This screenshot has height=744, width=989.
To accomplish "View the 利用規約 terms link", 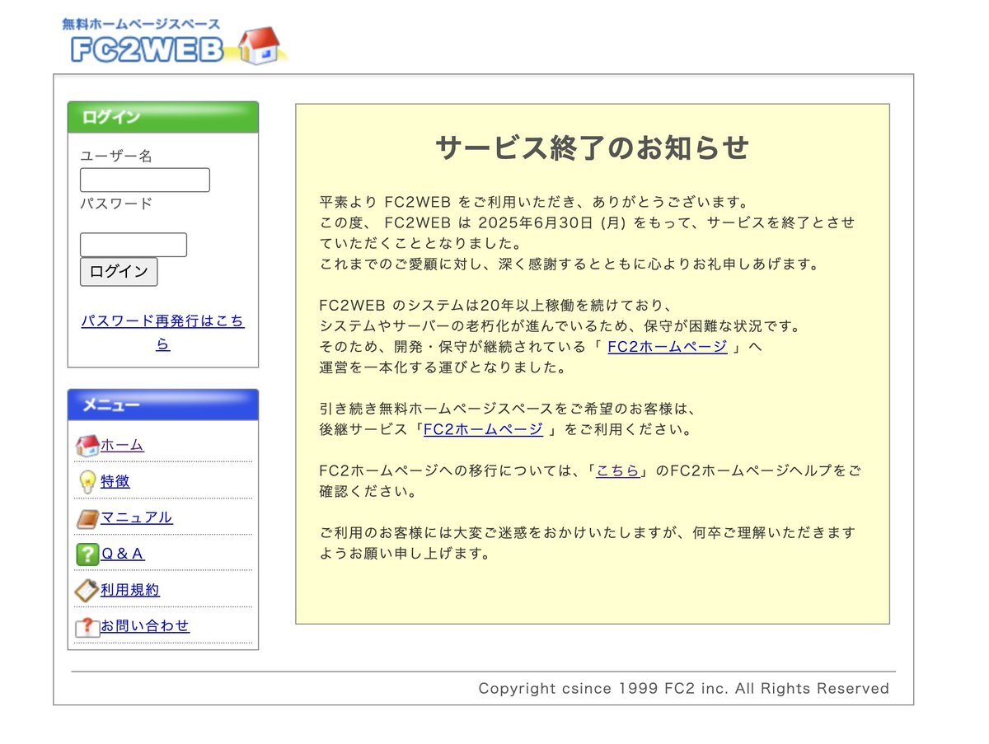I will point(130,590).
